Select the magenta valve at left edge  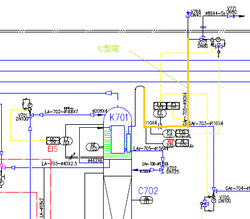2,167
